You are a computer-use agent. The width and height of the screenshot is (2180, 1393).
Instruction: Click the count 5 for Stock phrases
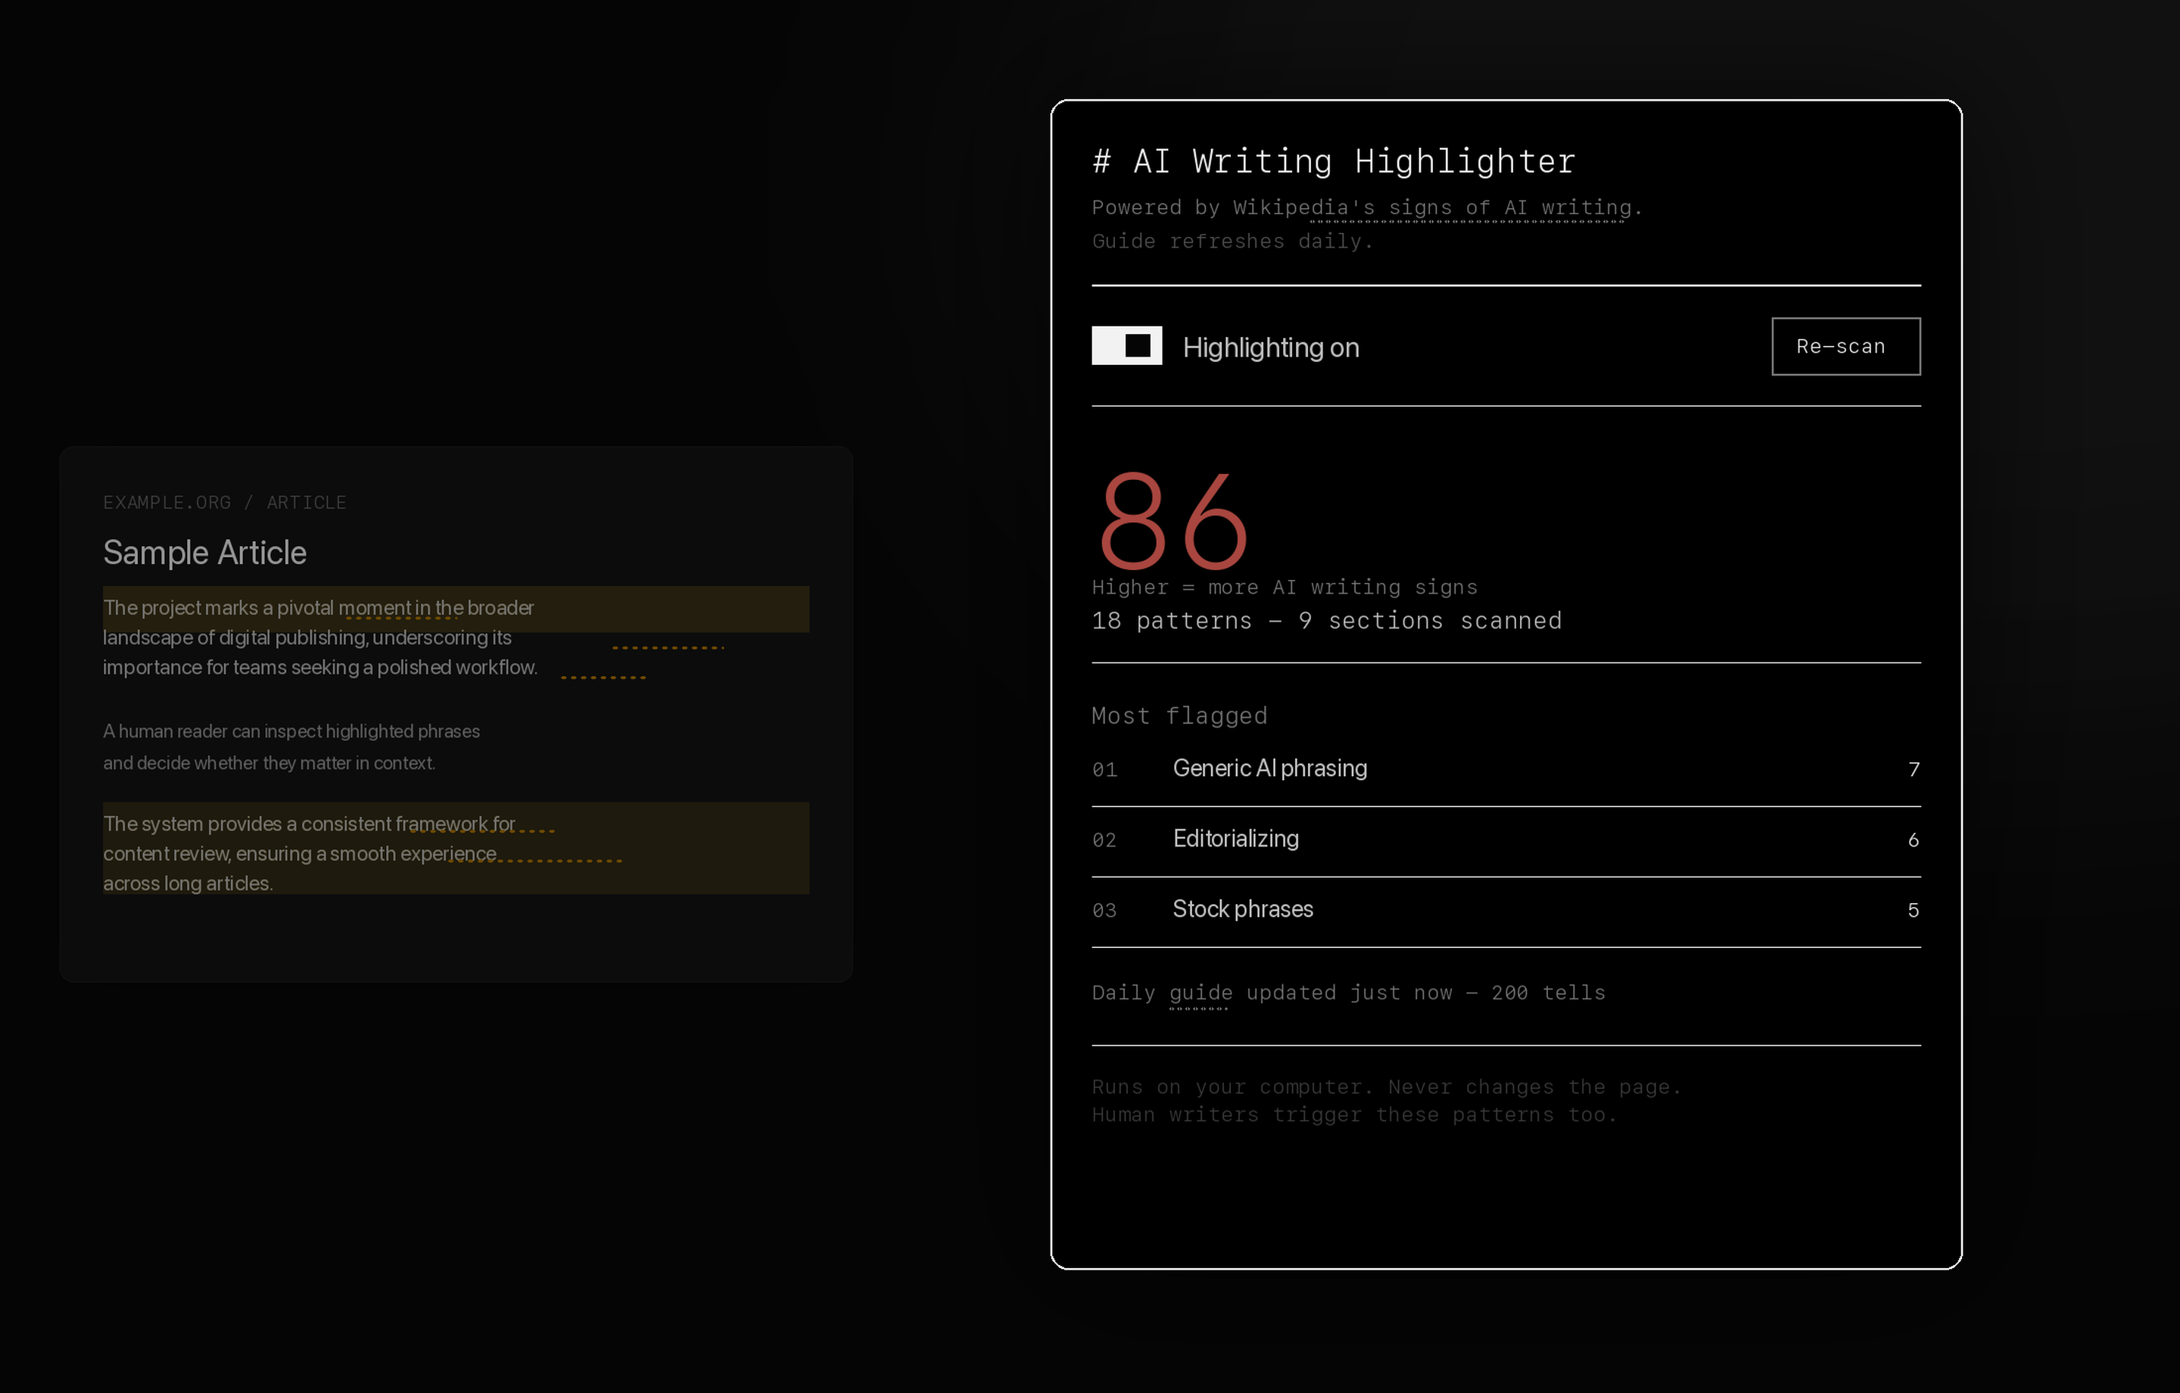(x=1913, y=910)
